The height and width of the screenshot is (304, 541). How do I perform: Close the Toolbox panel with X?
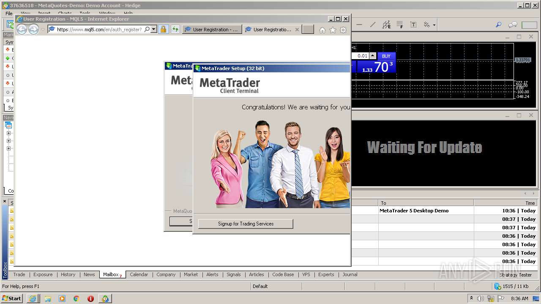(5, 201)
